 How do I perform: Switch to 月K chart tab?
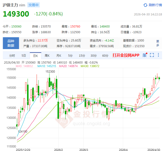pos(59,56)
